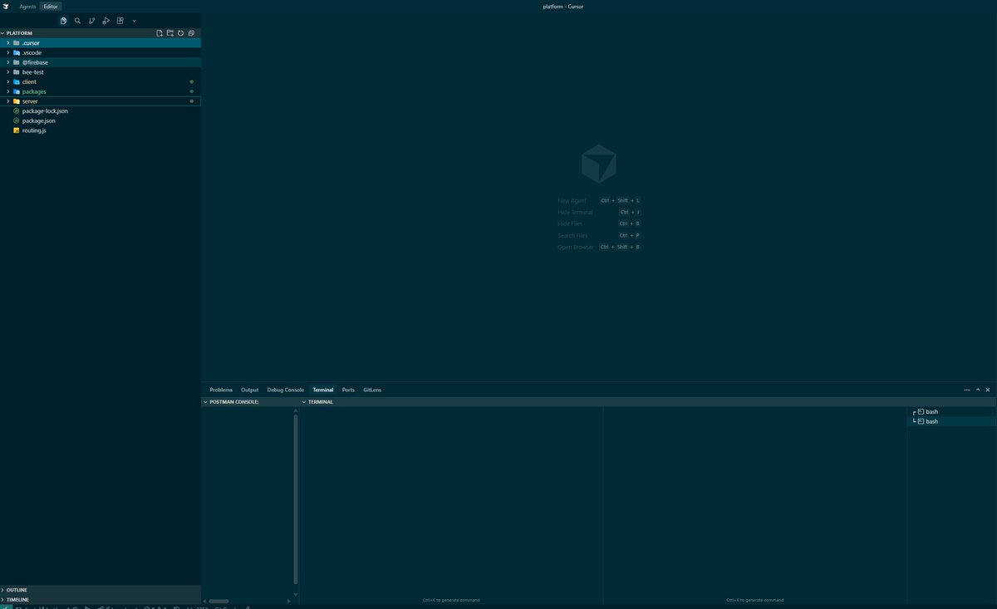Click the New File icon in Explorer
Viewport: 997px width, 609px height.
160,33
